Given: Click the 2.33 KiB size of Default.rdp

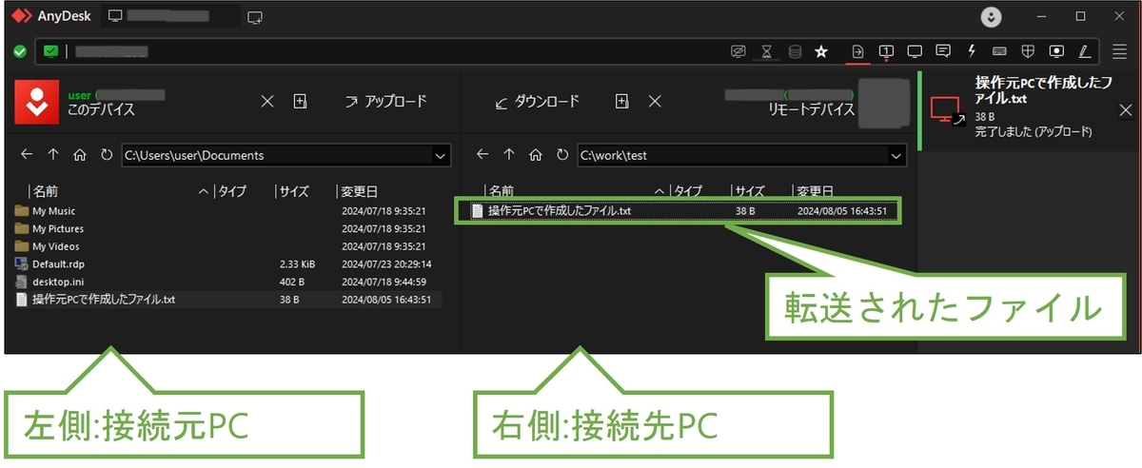Looking at the screenshot, I should [x=297, y=264].
